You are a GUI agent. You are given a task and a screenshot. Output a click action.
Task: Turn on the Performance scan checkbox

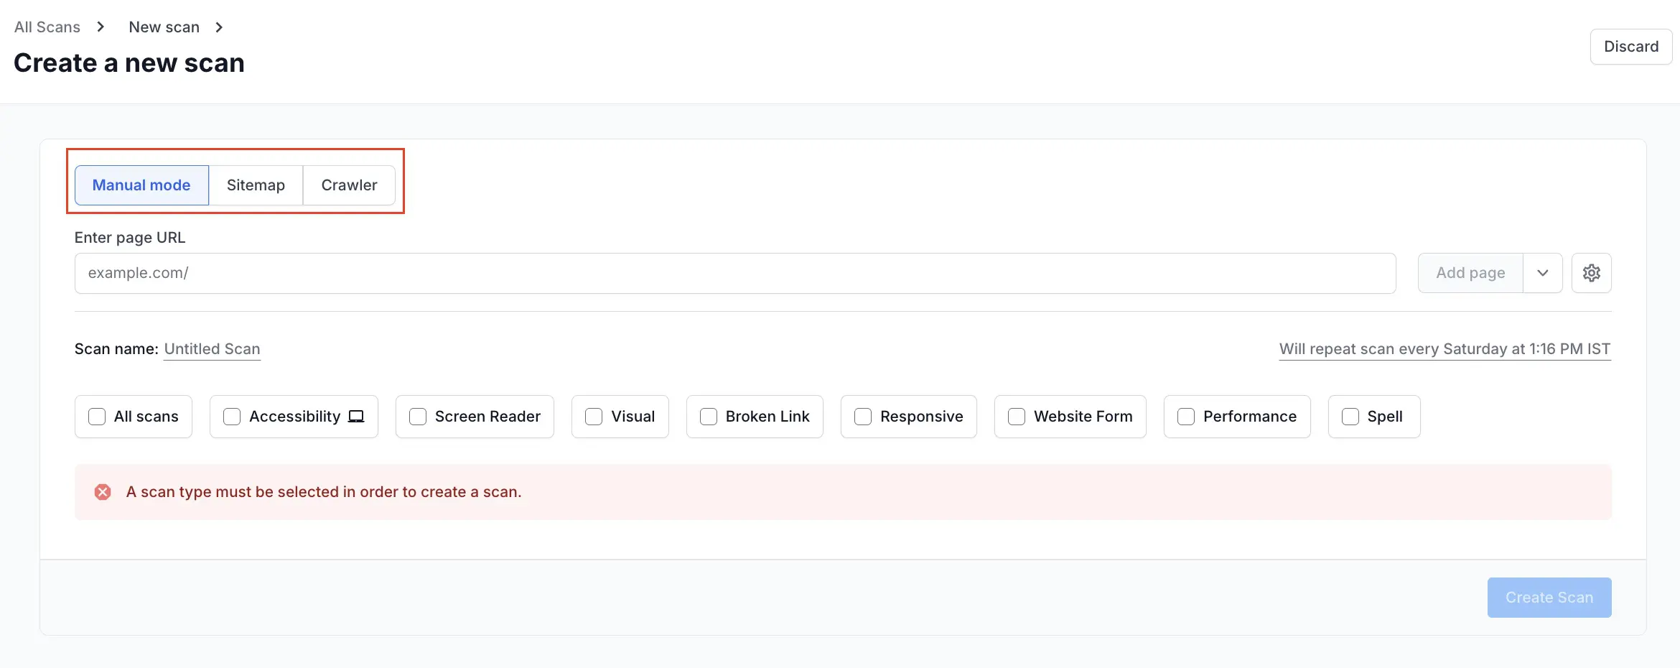[1186, 417]
